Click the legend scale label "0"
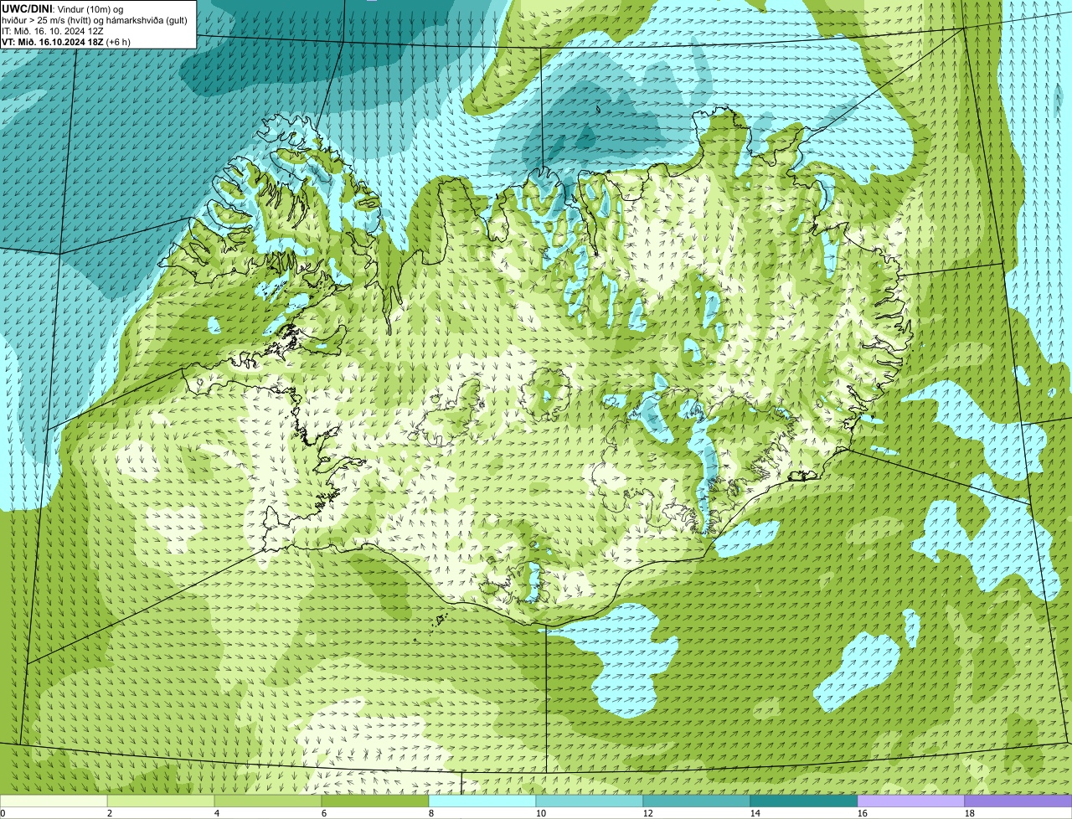 [x=3, y=813]
